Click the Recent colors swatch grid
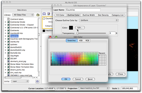Image resolution: width=142 pixels, height=93 pixels. 102,60
